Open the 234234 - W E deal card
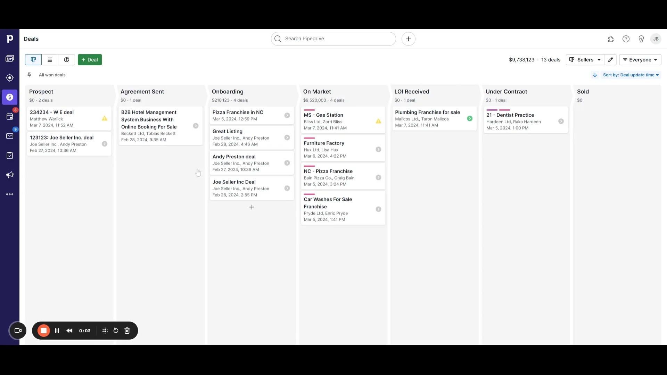The image size is (667, 375). coord(69,118)
